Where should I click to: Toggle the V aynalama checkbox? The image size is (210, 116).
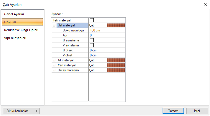92,45
